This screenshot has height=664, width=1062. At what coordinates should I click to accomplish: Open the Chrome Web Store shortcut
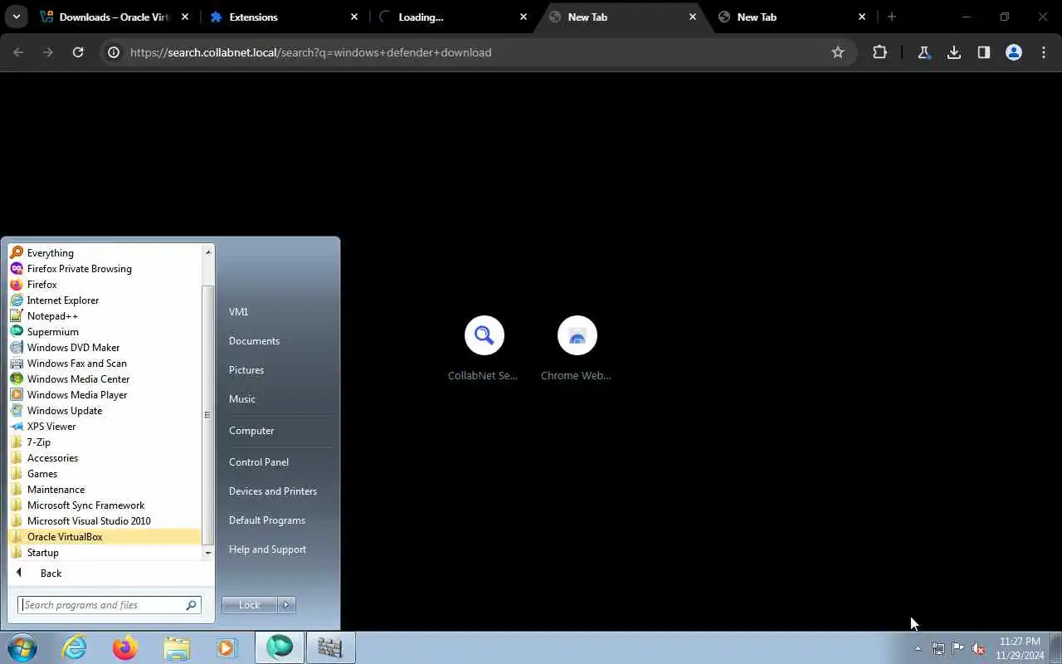(577, 349)
